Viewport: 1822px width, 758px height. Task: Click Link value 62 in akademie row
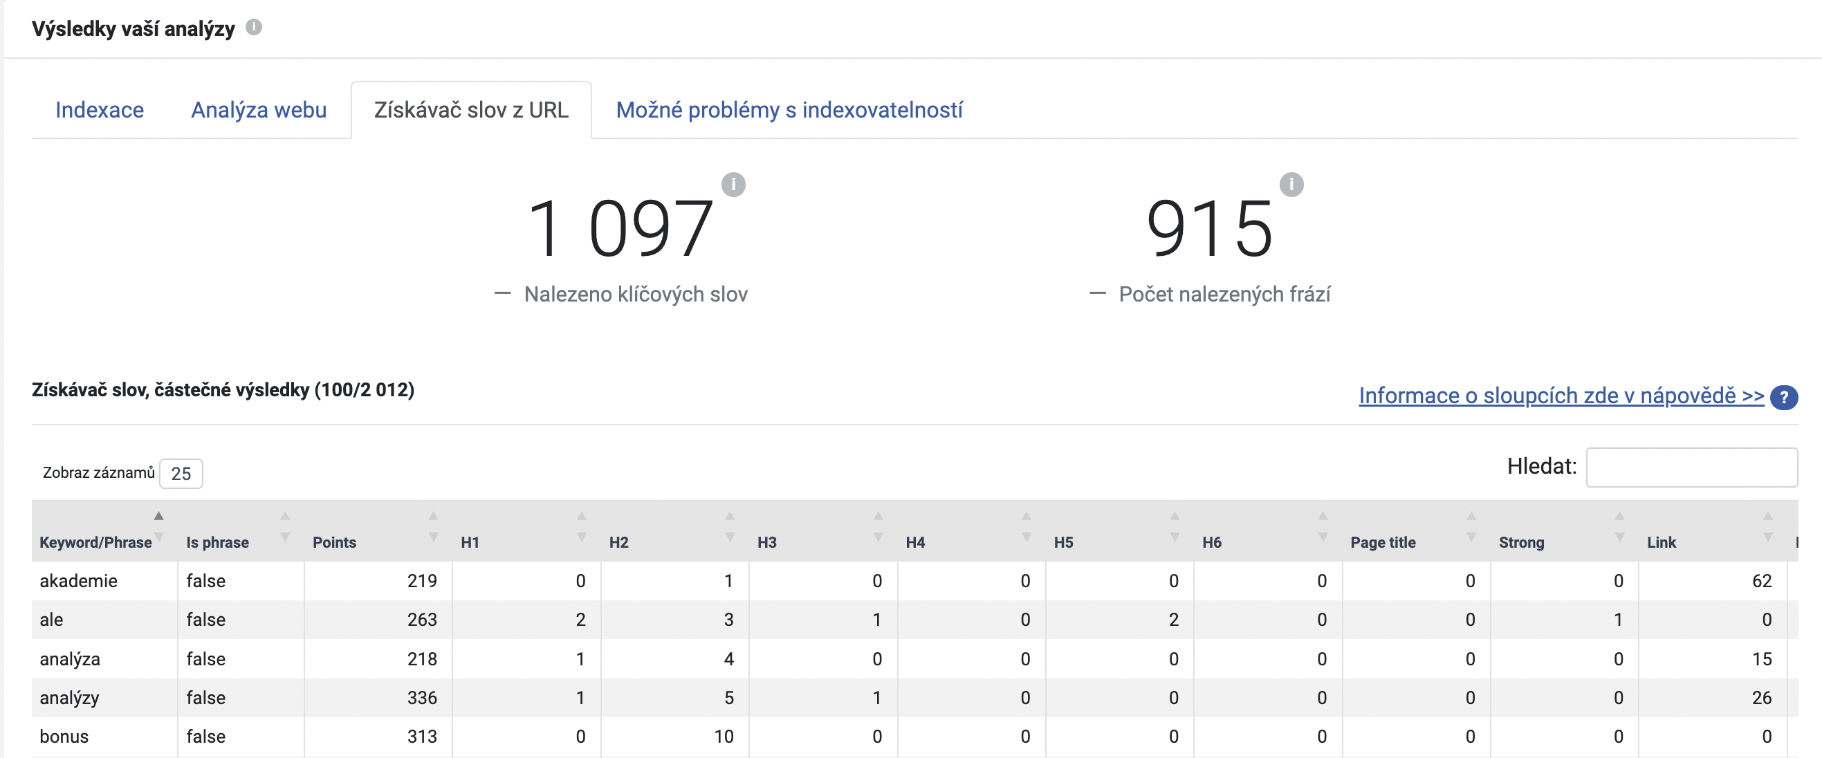click(x=1762, y=581)
